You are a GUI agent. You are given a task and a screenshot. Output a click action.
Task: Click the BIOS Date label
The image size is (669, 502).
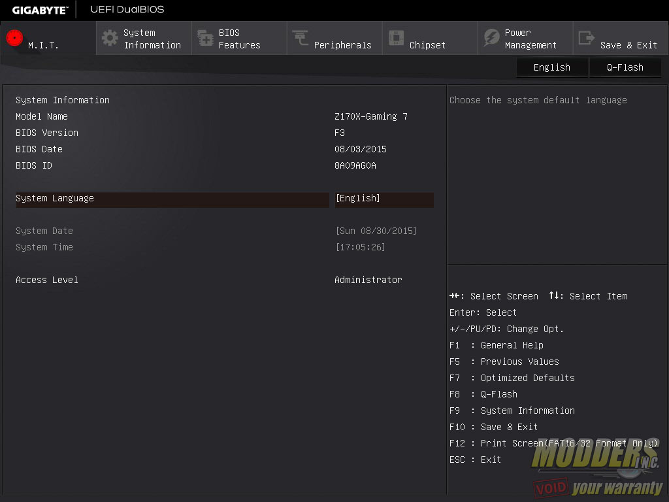pyautogui.click(x=39, y=149)
